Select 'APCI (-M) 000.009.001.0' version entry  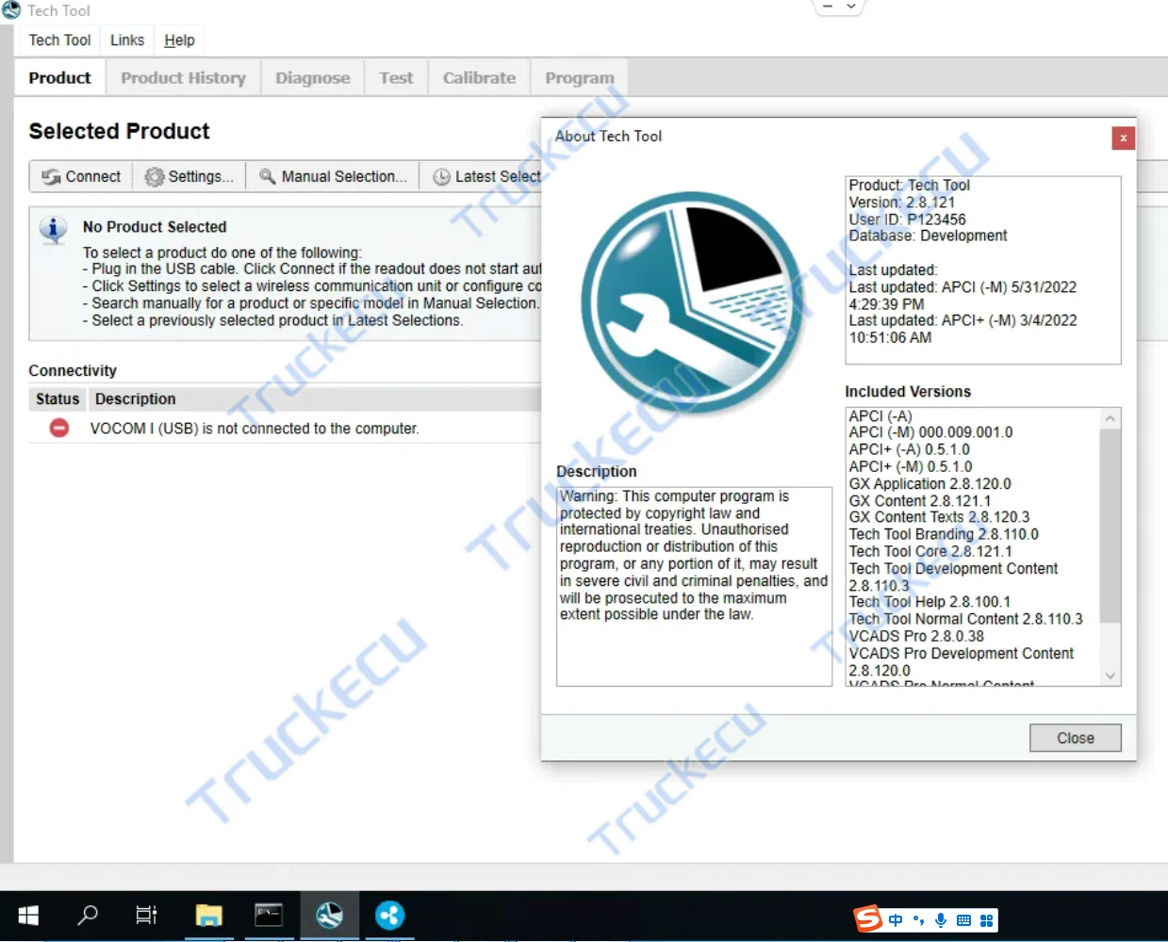930,432
